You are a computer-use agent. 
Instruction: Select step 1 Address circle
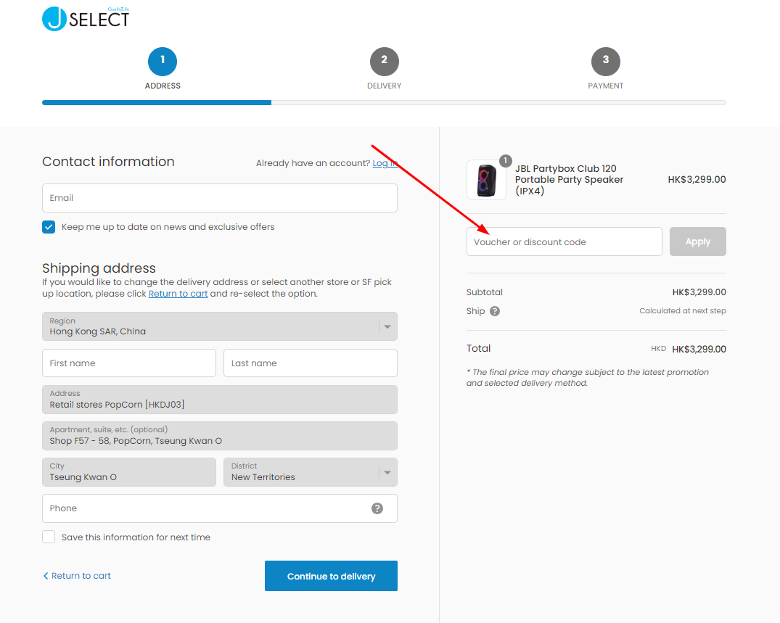click(x=163, y=62)
